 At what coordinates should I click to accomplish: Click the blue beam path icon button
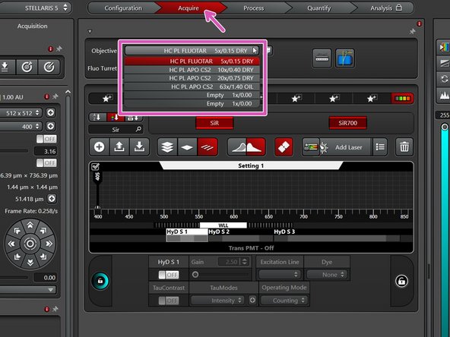click(x=344, y=58)
